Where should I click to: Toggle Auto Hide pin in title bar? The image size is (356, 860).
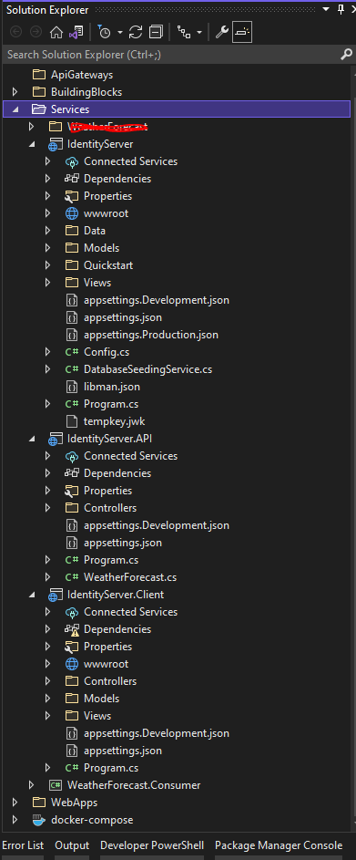341,9
